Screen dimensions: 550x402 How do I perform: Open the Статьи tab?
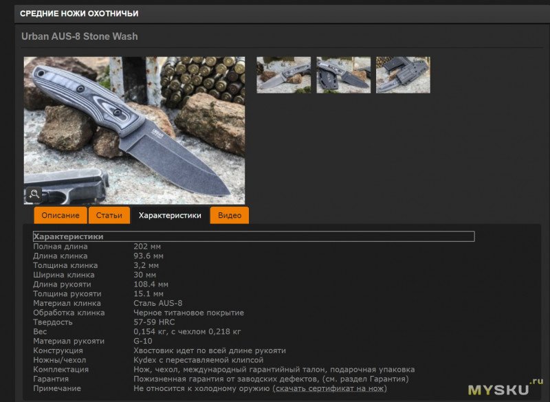109,214
